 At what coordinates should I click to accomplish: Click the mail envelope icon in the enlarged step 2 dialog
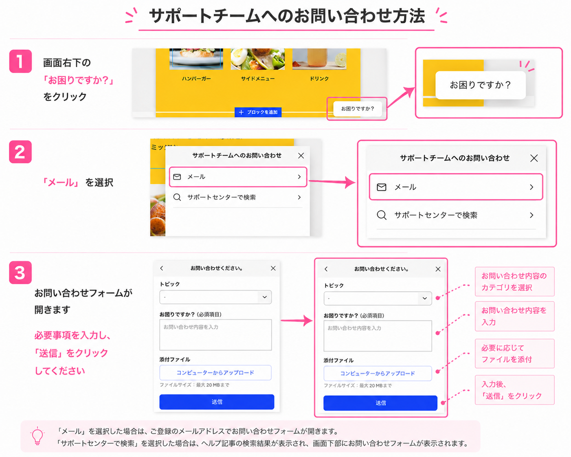tap(382, 187)
